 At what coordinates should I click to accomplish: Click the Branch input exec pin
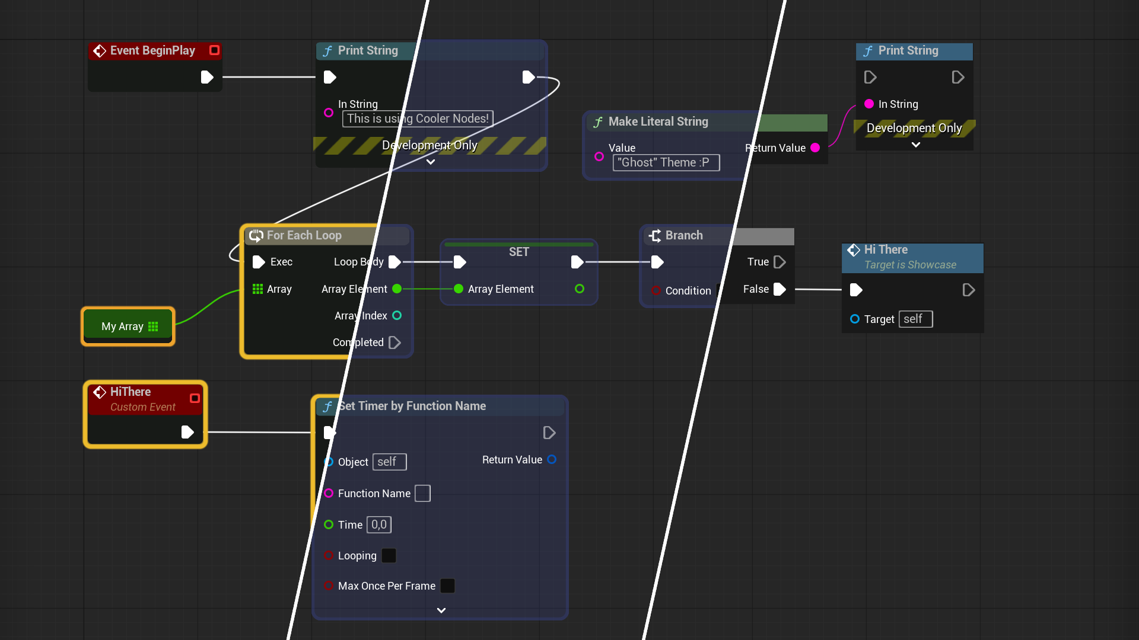657,262
